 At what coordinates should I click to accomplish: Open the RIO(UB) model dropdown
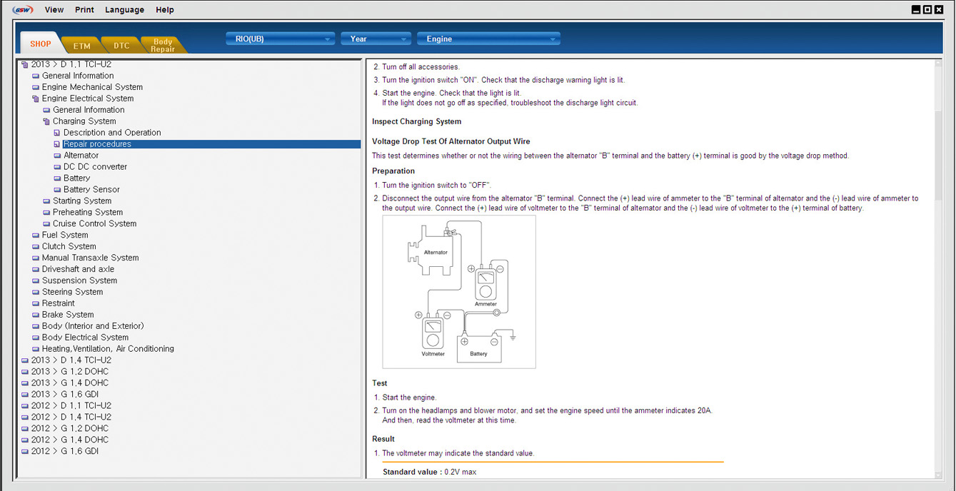[x=280, y=39]
